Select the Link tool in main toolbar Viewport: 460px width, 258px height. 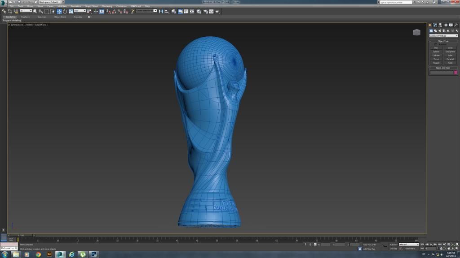(4, 11)
